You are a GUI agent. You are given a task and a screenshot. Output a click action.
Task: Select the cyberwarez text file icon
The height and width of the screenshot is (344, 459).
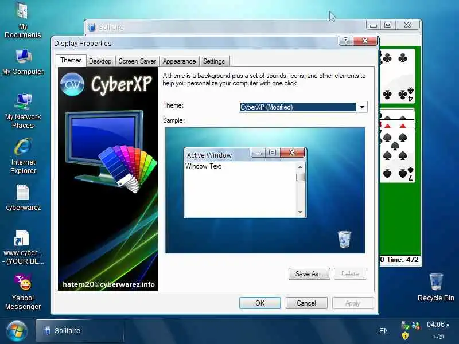click(23, 198)
